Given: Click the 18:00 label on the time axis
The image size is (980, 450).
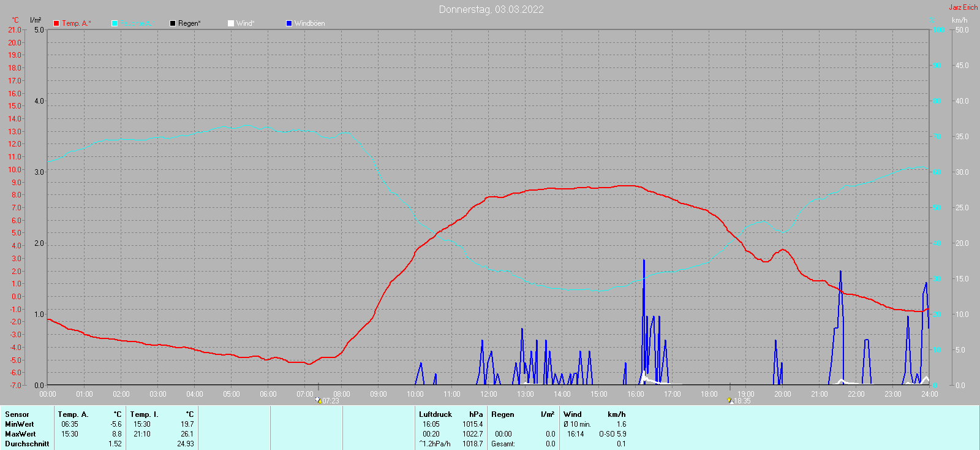Looking at the screenshot, I should 709,394.
